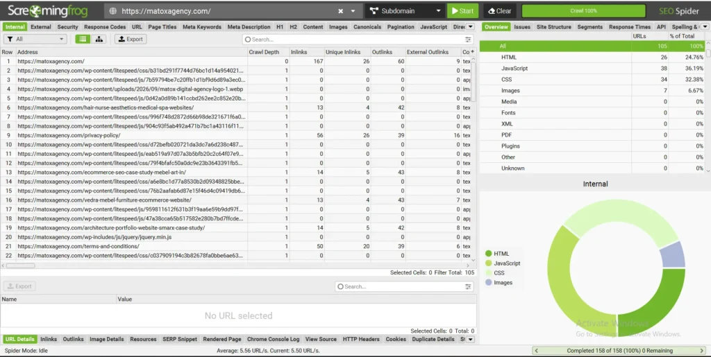711x357 pixels.
Task: Click the disabled lower Export button
Action: (19, 286)
